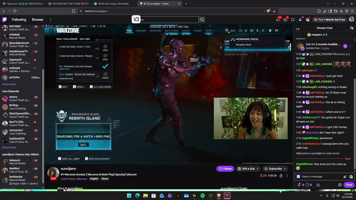Click Brave Shields icon in address bar
The image size is (356, 200).
click(x=268, y=11)
